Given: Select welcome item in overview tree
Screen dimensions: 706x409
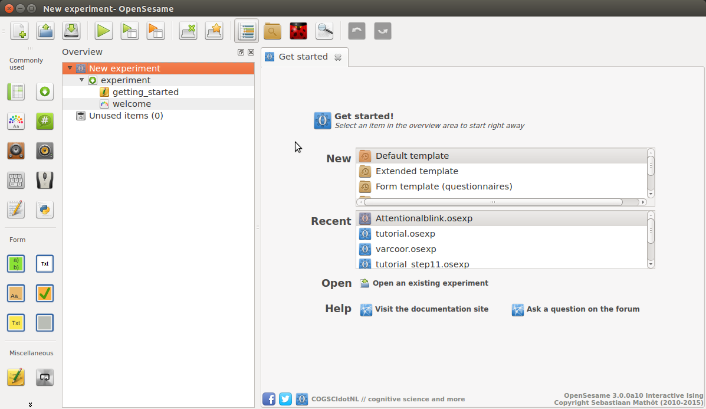Looking at the screenshot, I should (x=132, y=104).
